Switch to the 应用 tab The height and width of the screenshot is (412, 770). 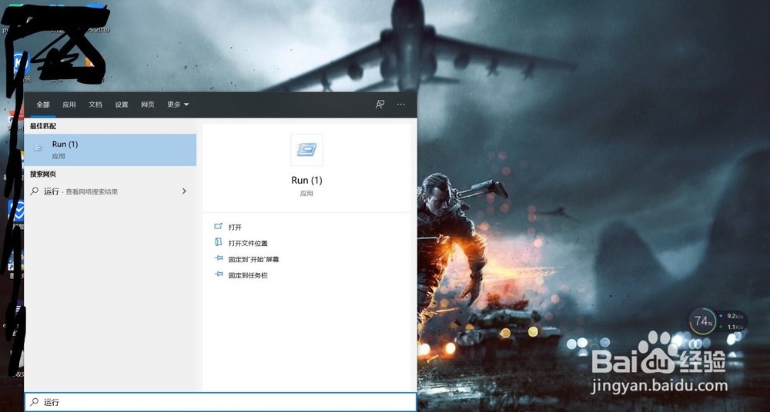69,105
